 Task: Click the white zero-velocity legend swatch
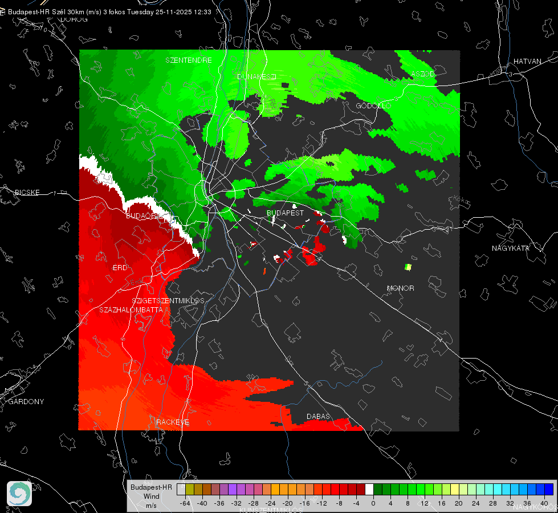(369, 490)
